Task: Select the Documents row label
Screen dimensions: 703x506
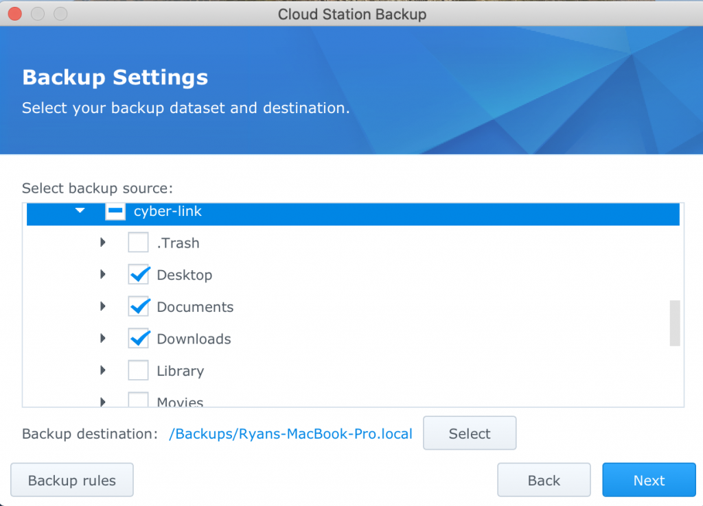Action: tap(195, 306)
